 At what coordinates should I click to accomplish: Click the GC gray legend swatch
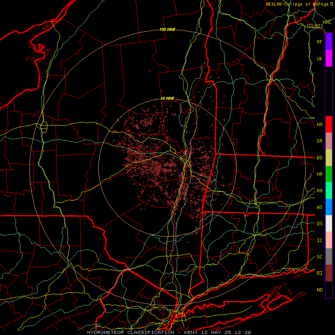tap(329, 256)
